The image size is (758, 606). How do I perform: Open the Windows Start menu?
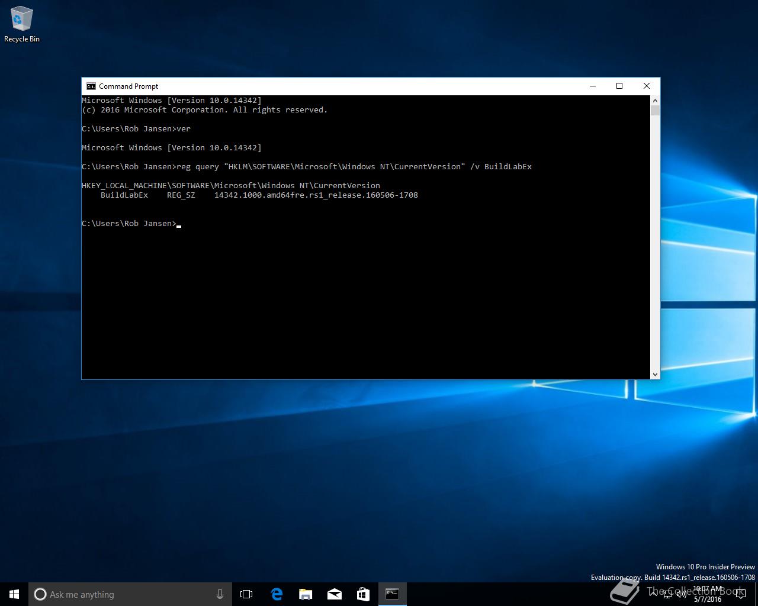(x=14, y=594)
